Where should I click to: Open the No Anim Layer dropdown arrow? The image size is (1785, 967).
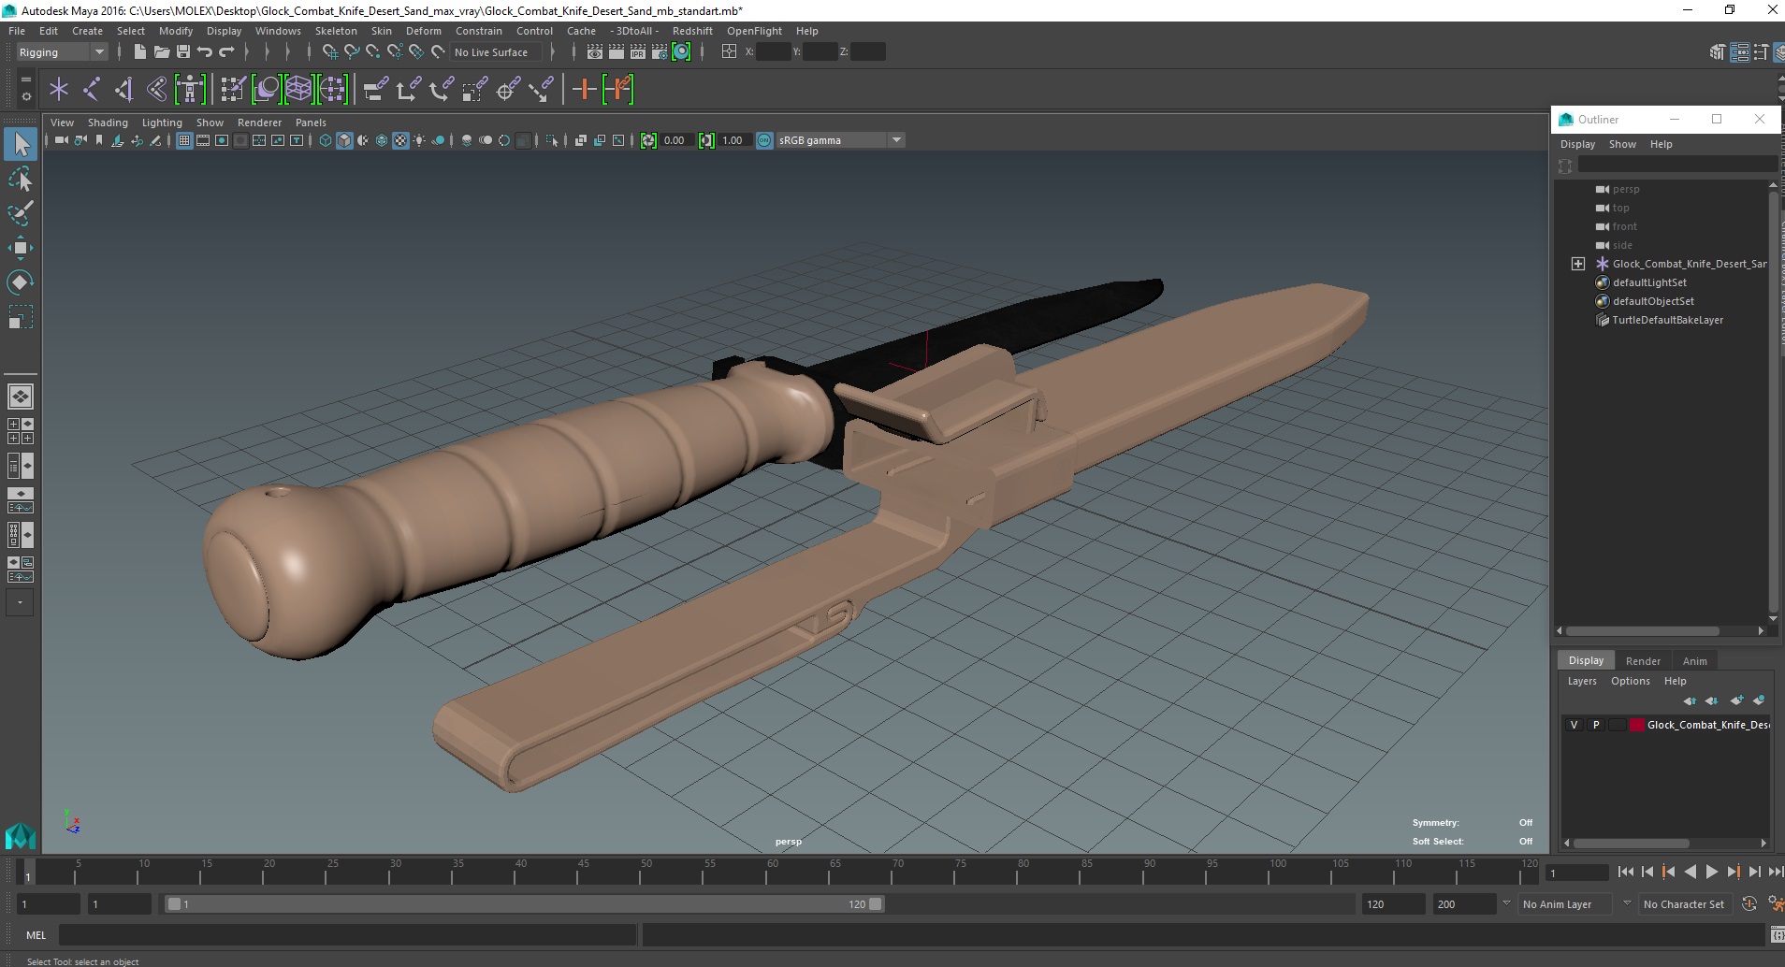[1506, 903]
